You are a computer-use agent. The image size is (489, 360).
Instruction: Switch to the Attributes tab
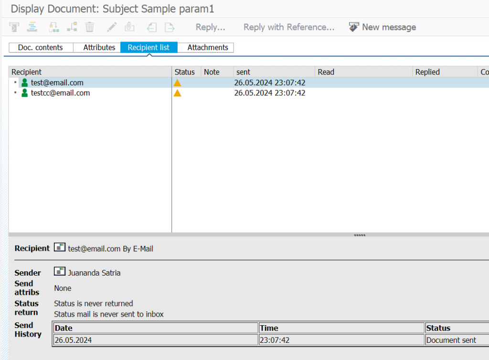[x=99, y=48]
